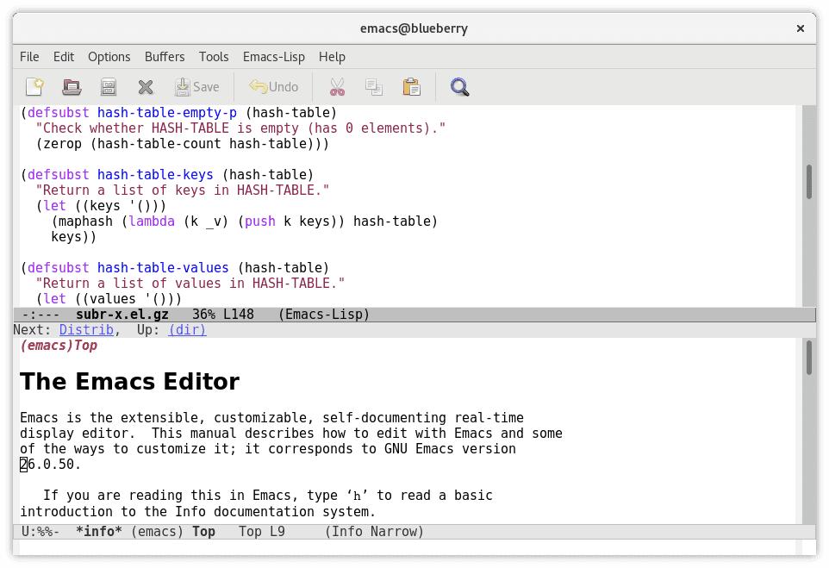Click the Copy toolbar icon
This screenshot has width=829, height=568.
[374, 87]
